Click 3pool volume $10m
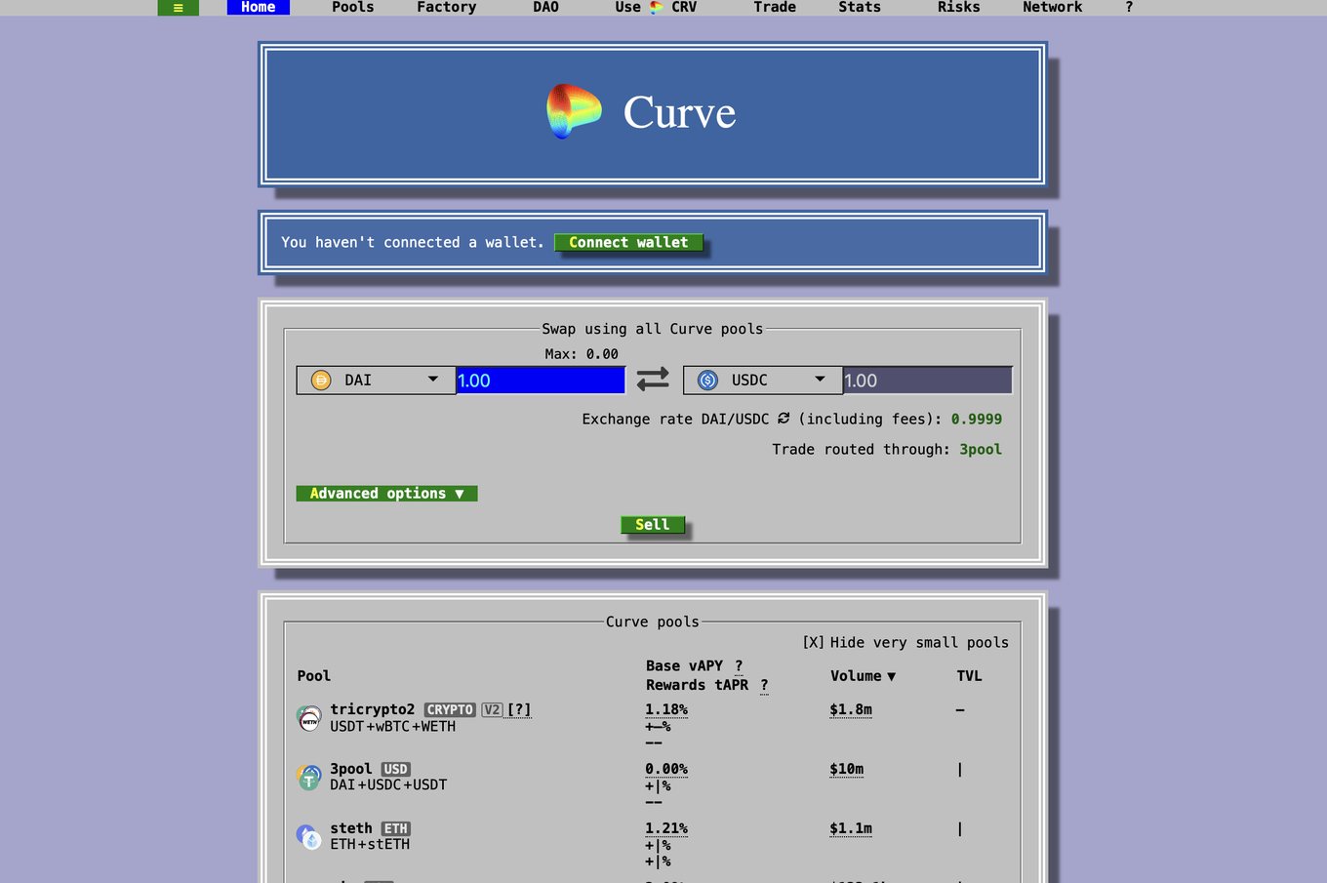This screenshot has height=883, width=1327. (847, 769)
